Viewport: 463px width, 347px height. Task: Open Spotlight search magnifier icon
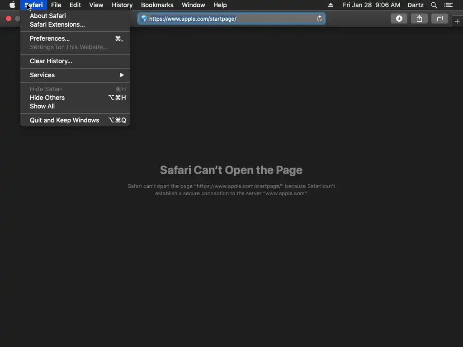tap(434, 5)
